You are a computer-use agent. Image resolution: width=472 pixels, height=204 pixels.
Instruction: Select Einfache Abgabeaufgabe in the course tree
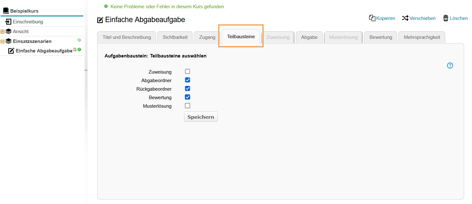44,51
